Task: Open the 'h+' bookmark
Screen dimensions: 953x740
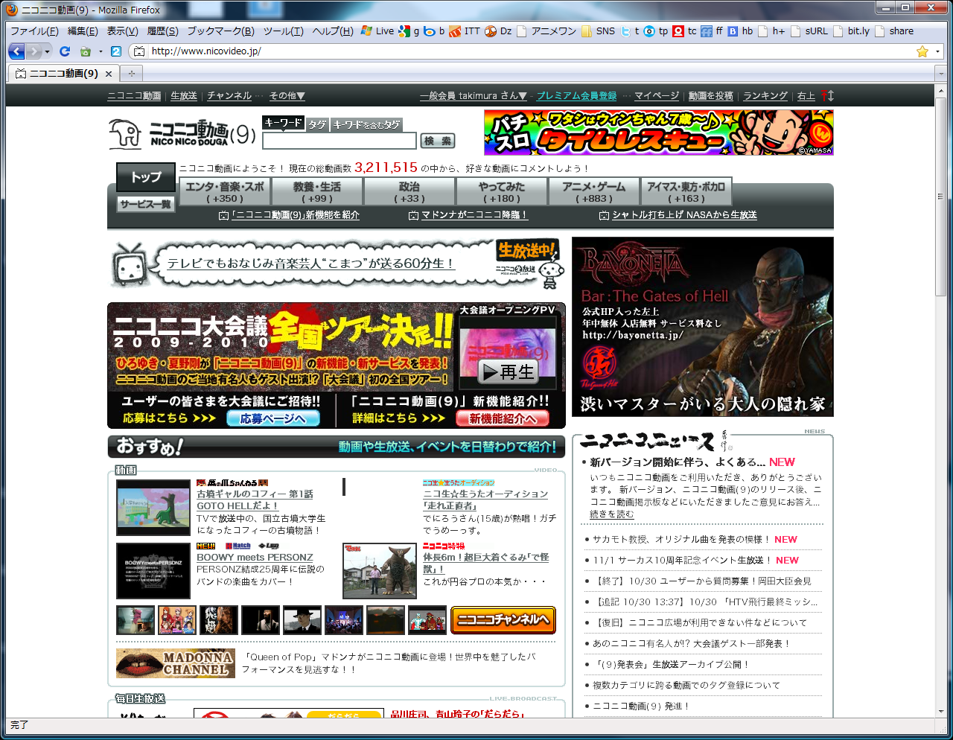Action: pyautogui.click(x=772, y=31)
